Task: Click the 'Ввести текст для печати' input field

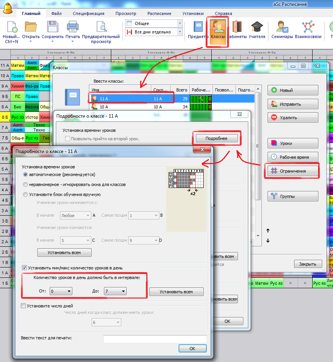Action: click(x=155, y=339)
